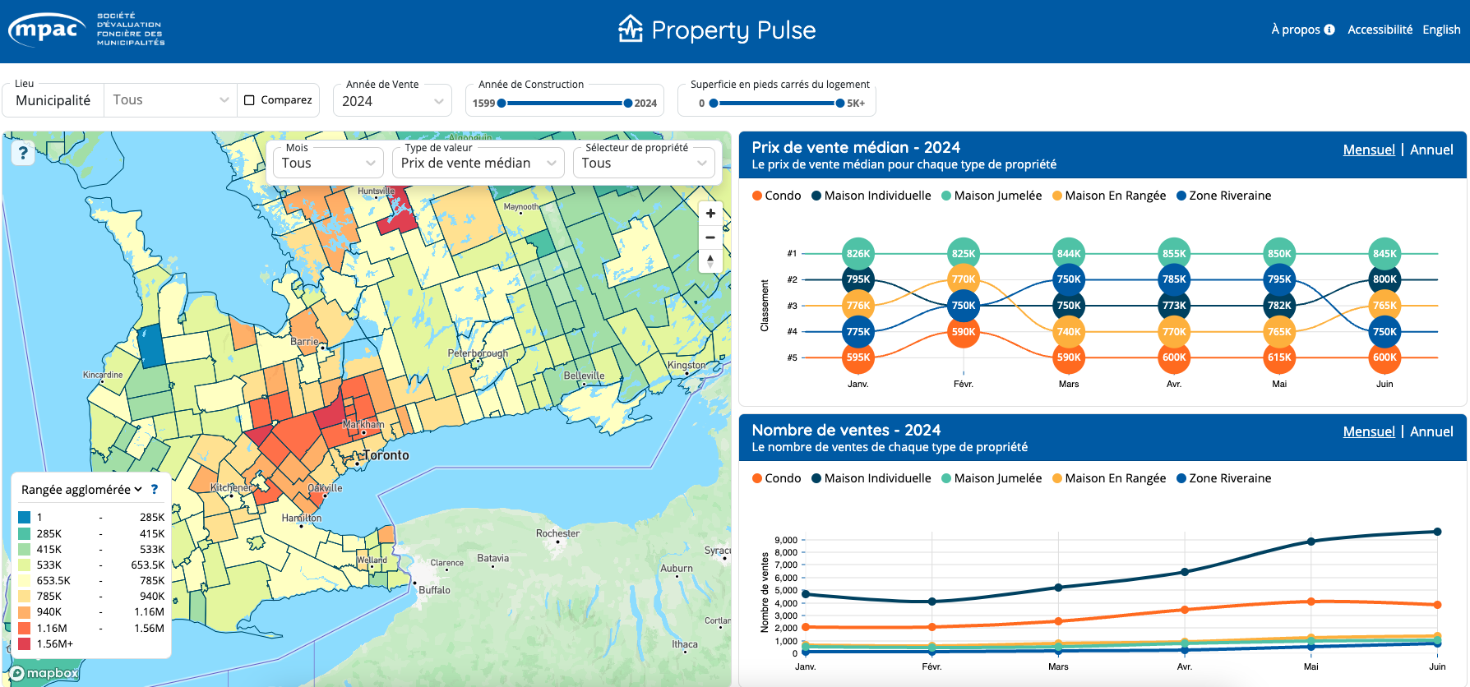Click the red 1.56M+ legend swatch
The height and width of the screenshot is (687, 1470).
point(25,644)
